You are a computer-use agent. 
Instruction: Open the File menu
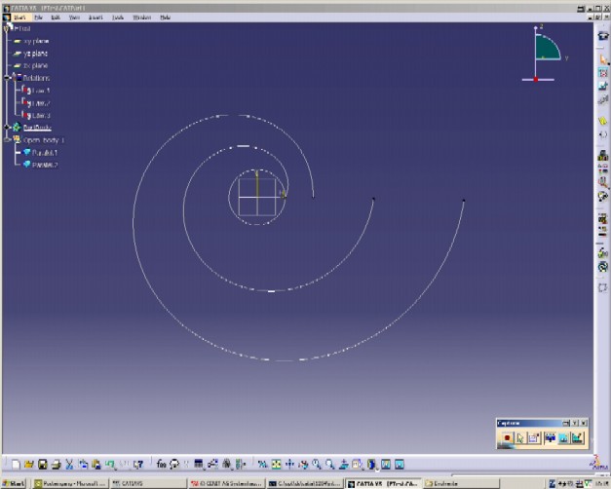click(38, 18)
